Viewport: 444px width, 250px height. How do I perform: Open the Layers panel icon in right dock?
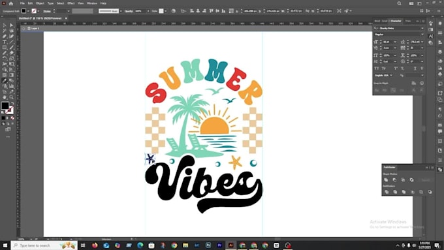(439, 52)
